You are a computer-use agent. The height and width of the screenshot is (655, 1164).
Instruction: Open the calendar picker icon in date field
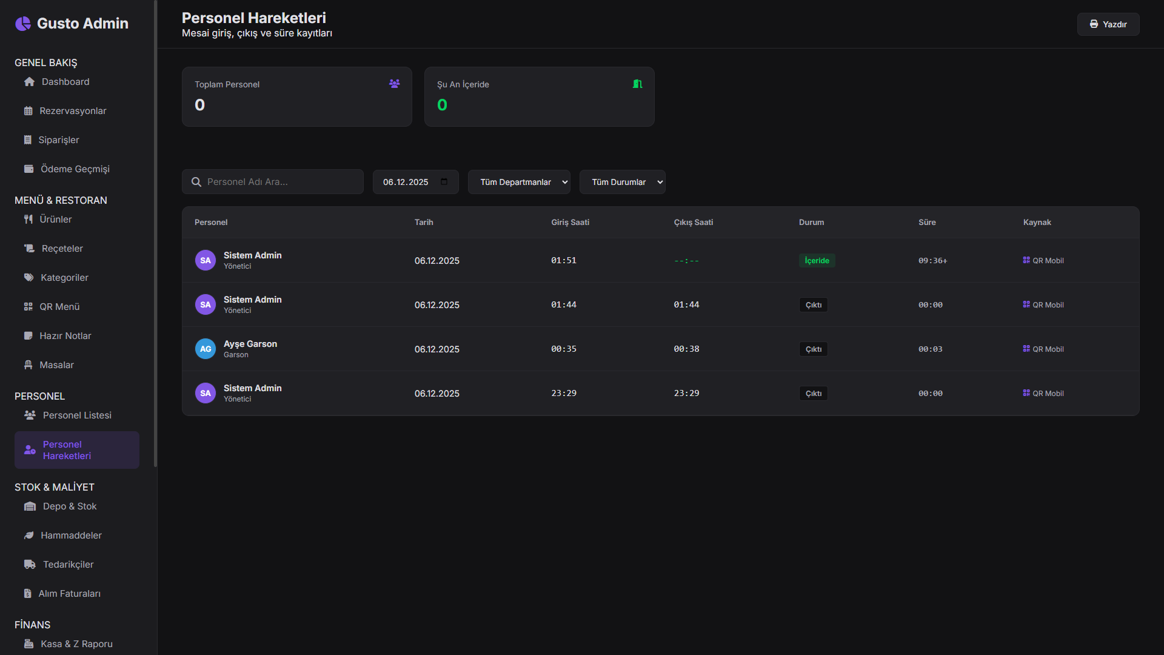pyautogui.click(x=444, y=182)
